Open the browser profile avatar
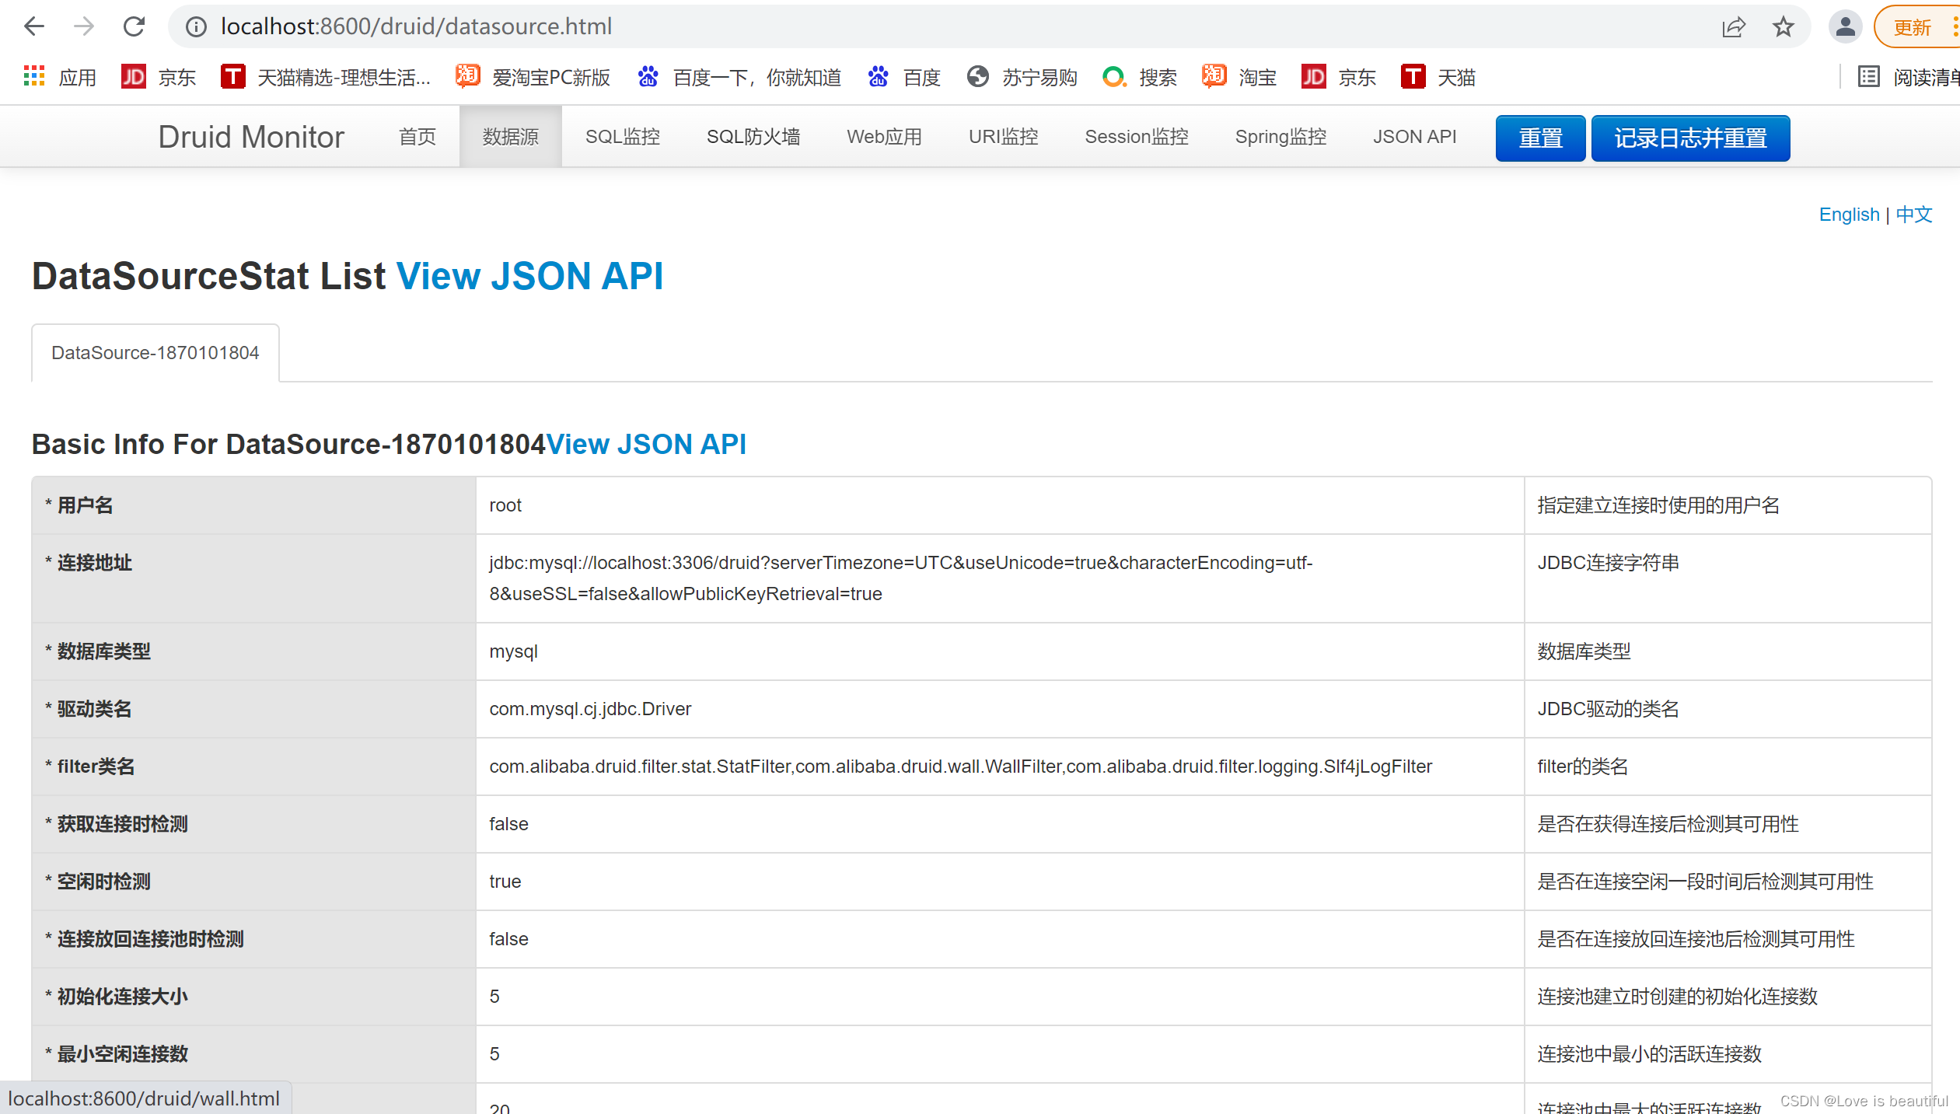The image size is (1960, 1114). (x=1844, y=27)
